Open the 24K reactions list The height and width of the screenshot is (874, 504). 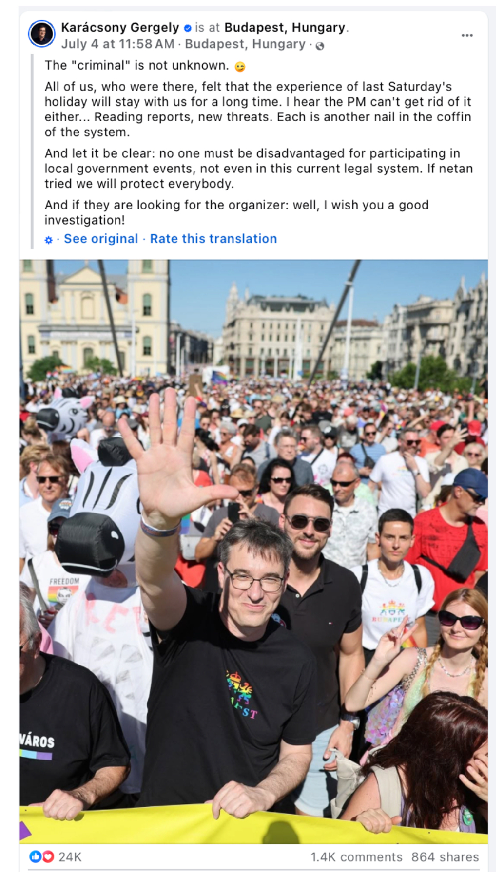coord(70,857)
